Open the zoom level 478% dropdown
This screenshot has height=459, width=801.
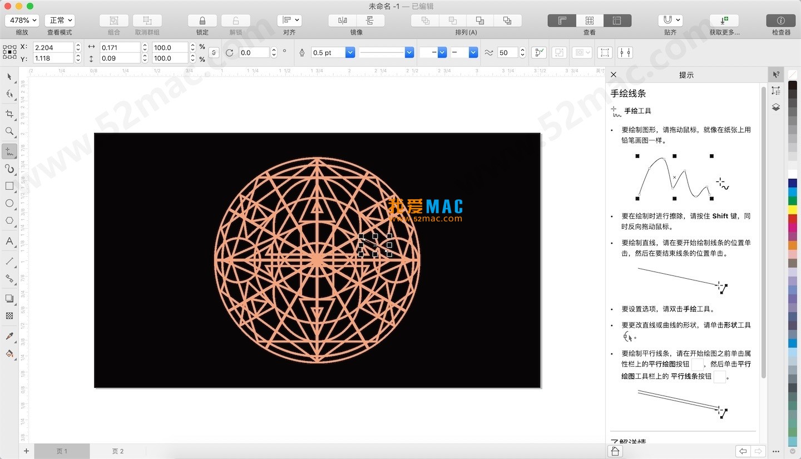(x=22, y=21)
